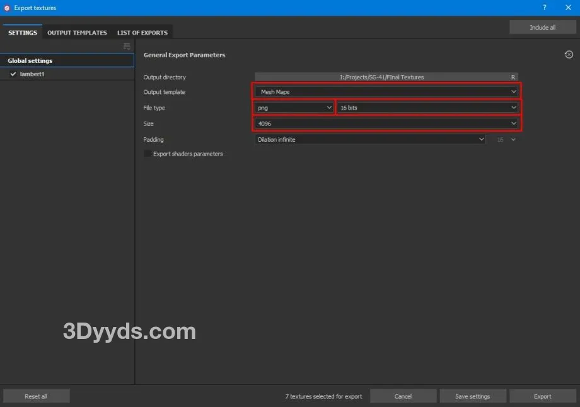Viewport: 580px width, 407px height.
Task: Open the Size 4096 dropdown
Action: click(x=386, y=123)
